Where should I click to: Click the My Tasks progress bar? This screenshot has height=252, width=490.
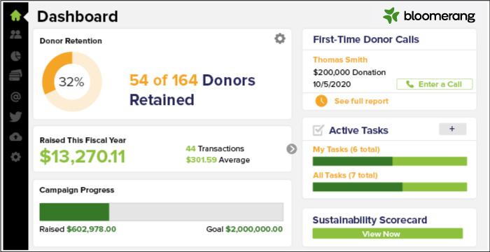pyautogui.click(x=390, y=161)
